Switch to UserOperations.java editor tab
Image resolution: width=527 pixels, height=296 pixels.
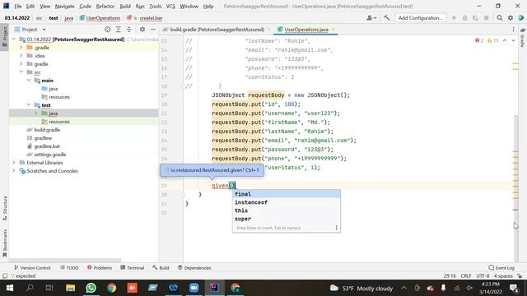coord(306,30)
